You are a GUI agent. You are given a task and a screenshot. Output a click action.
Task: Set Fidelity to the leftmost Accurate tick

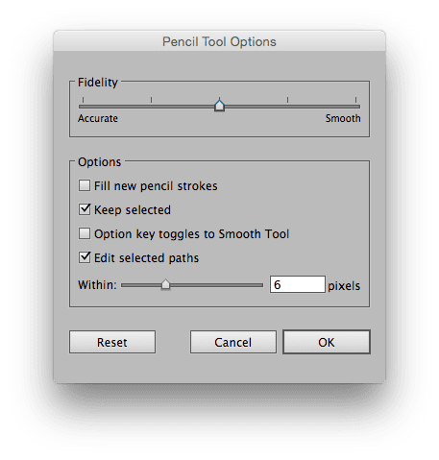click(83, 100)
